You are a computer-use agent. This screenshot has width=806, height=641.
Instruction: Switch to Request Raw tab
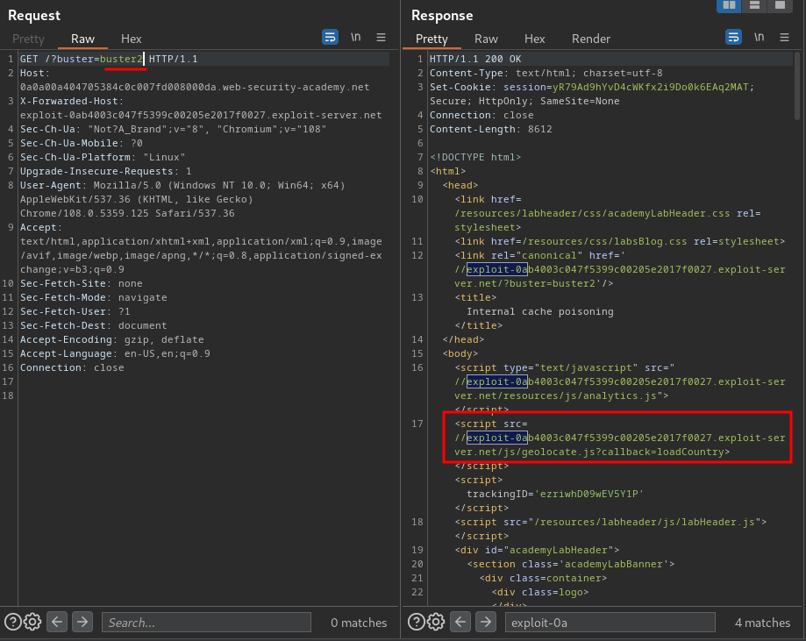click(x=82, y=39)
